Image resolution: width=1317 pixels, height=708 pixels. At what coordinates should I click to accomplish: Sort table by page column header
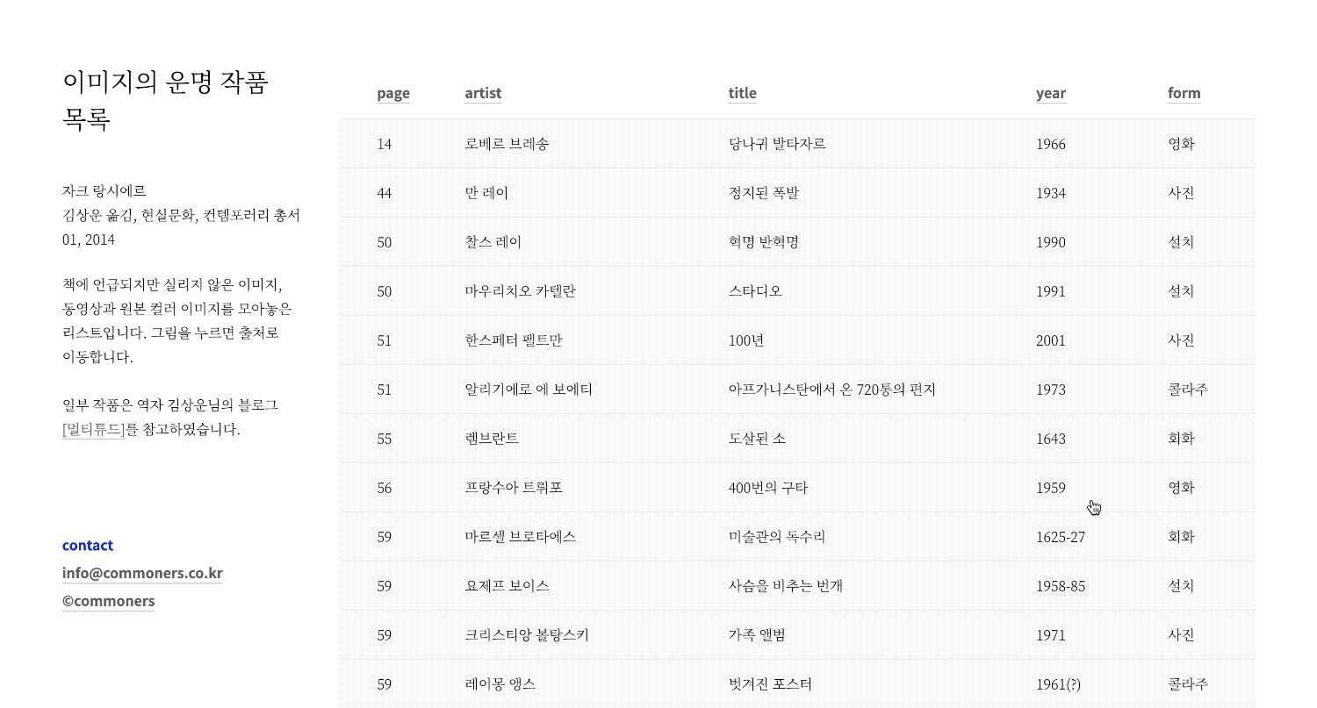tap(393, 94)
